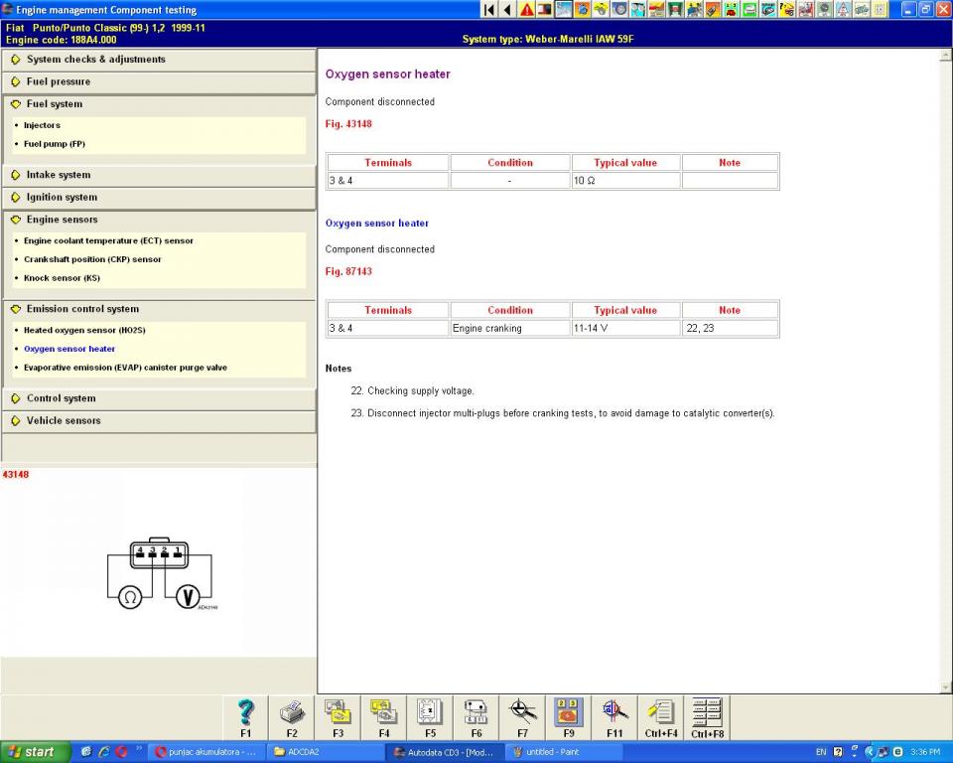Click the tyre wheel toolbar icon

coord(619,10)
